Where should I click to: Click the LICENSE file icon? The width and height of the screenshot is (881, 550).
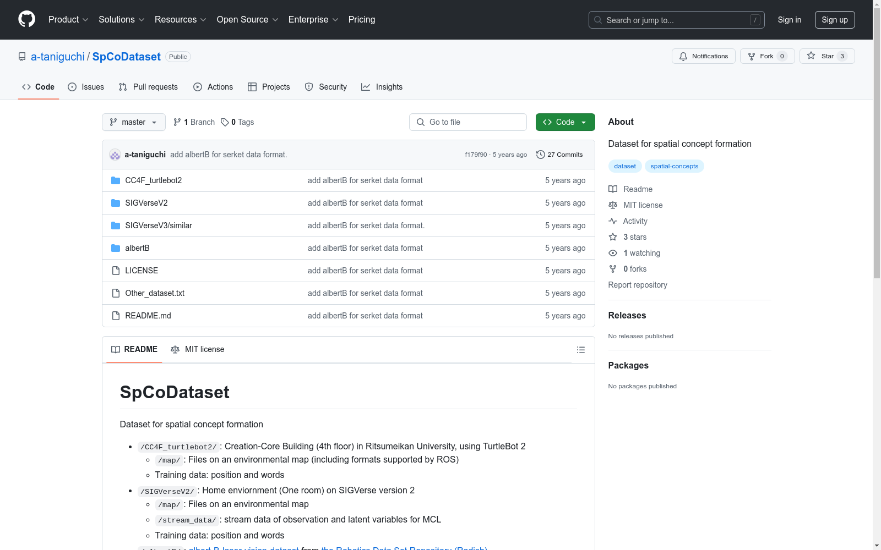(116, 271)
